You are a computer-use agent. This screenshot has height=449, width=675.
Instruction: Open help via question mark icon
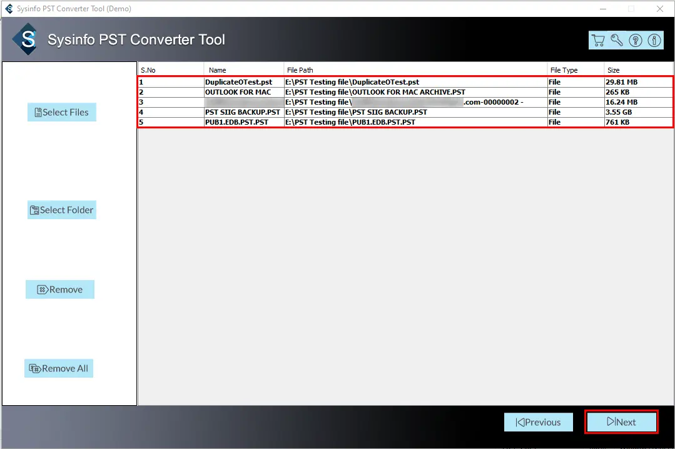(636, 41)
